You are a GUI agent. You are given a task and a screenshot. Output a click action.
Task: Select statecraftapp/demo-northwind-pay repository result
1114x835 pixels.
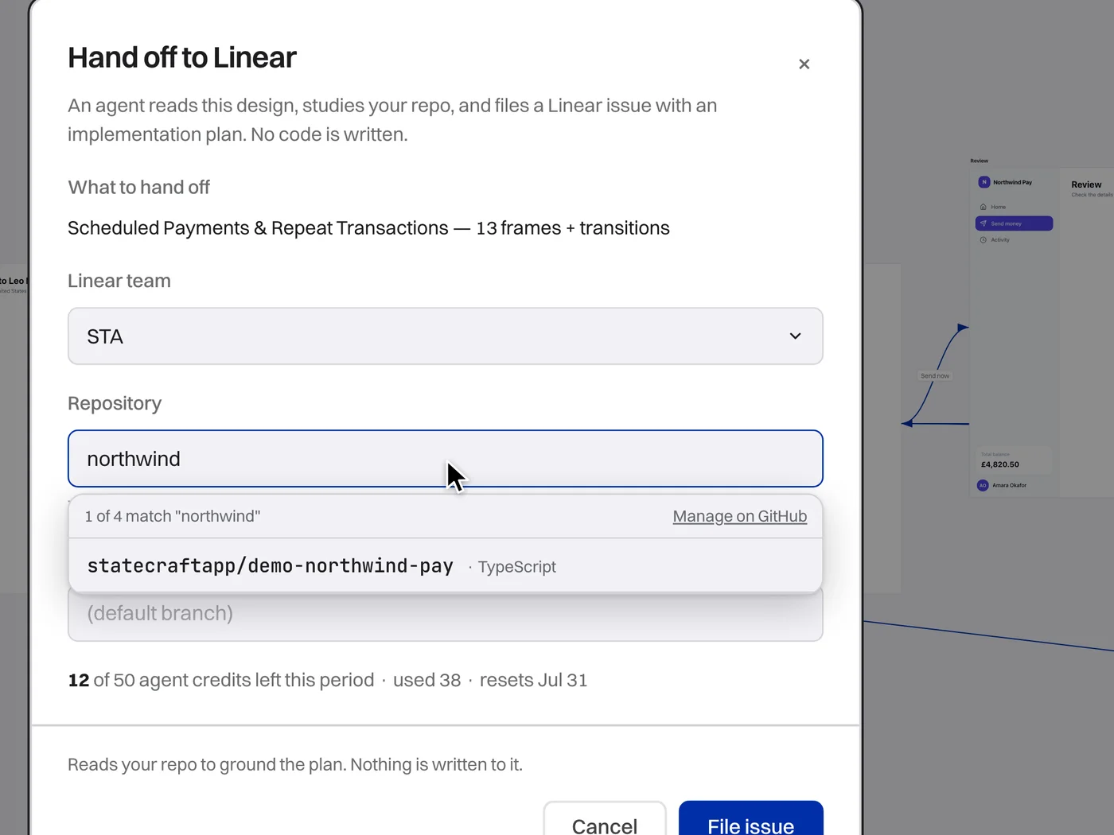pyautogui.click(x=446, y=565)
